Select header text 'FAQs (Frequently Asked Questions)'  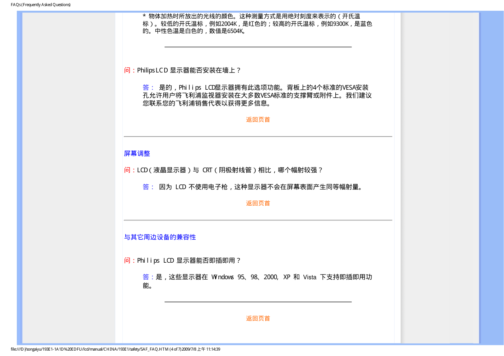(x=41, y=5)
